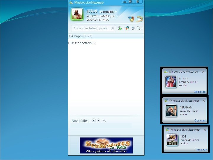Viewport: 213px width, 160px height.
Task: Click NOE avatar in notification
Action: tap(172, 140)
